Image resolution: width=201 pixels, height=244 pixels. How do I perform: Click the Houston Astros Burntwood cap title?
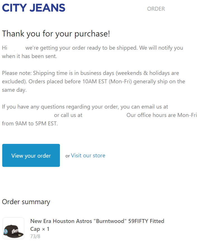97,221
